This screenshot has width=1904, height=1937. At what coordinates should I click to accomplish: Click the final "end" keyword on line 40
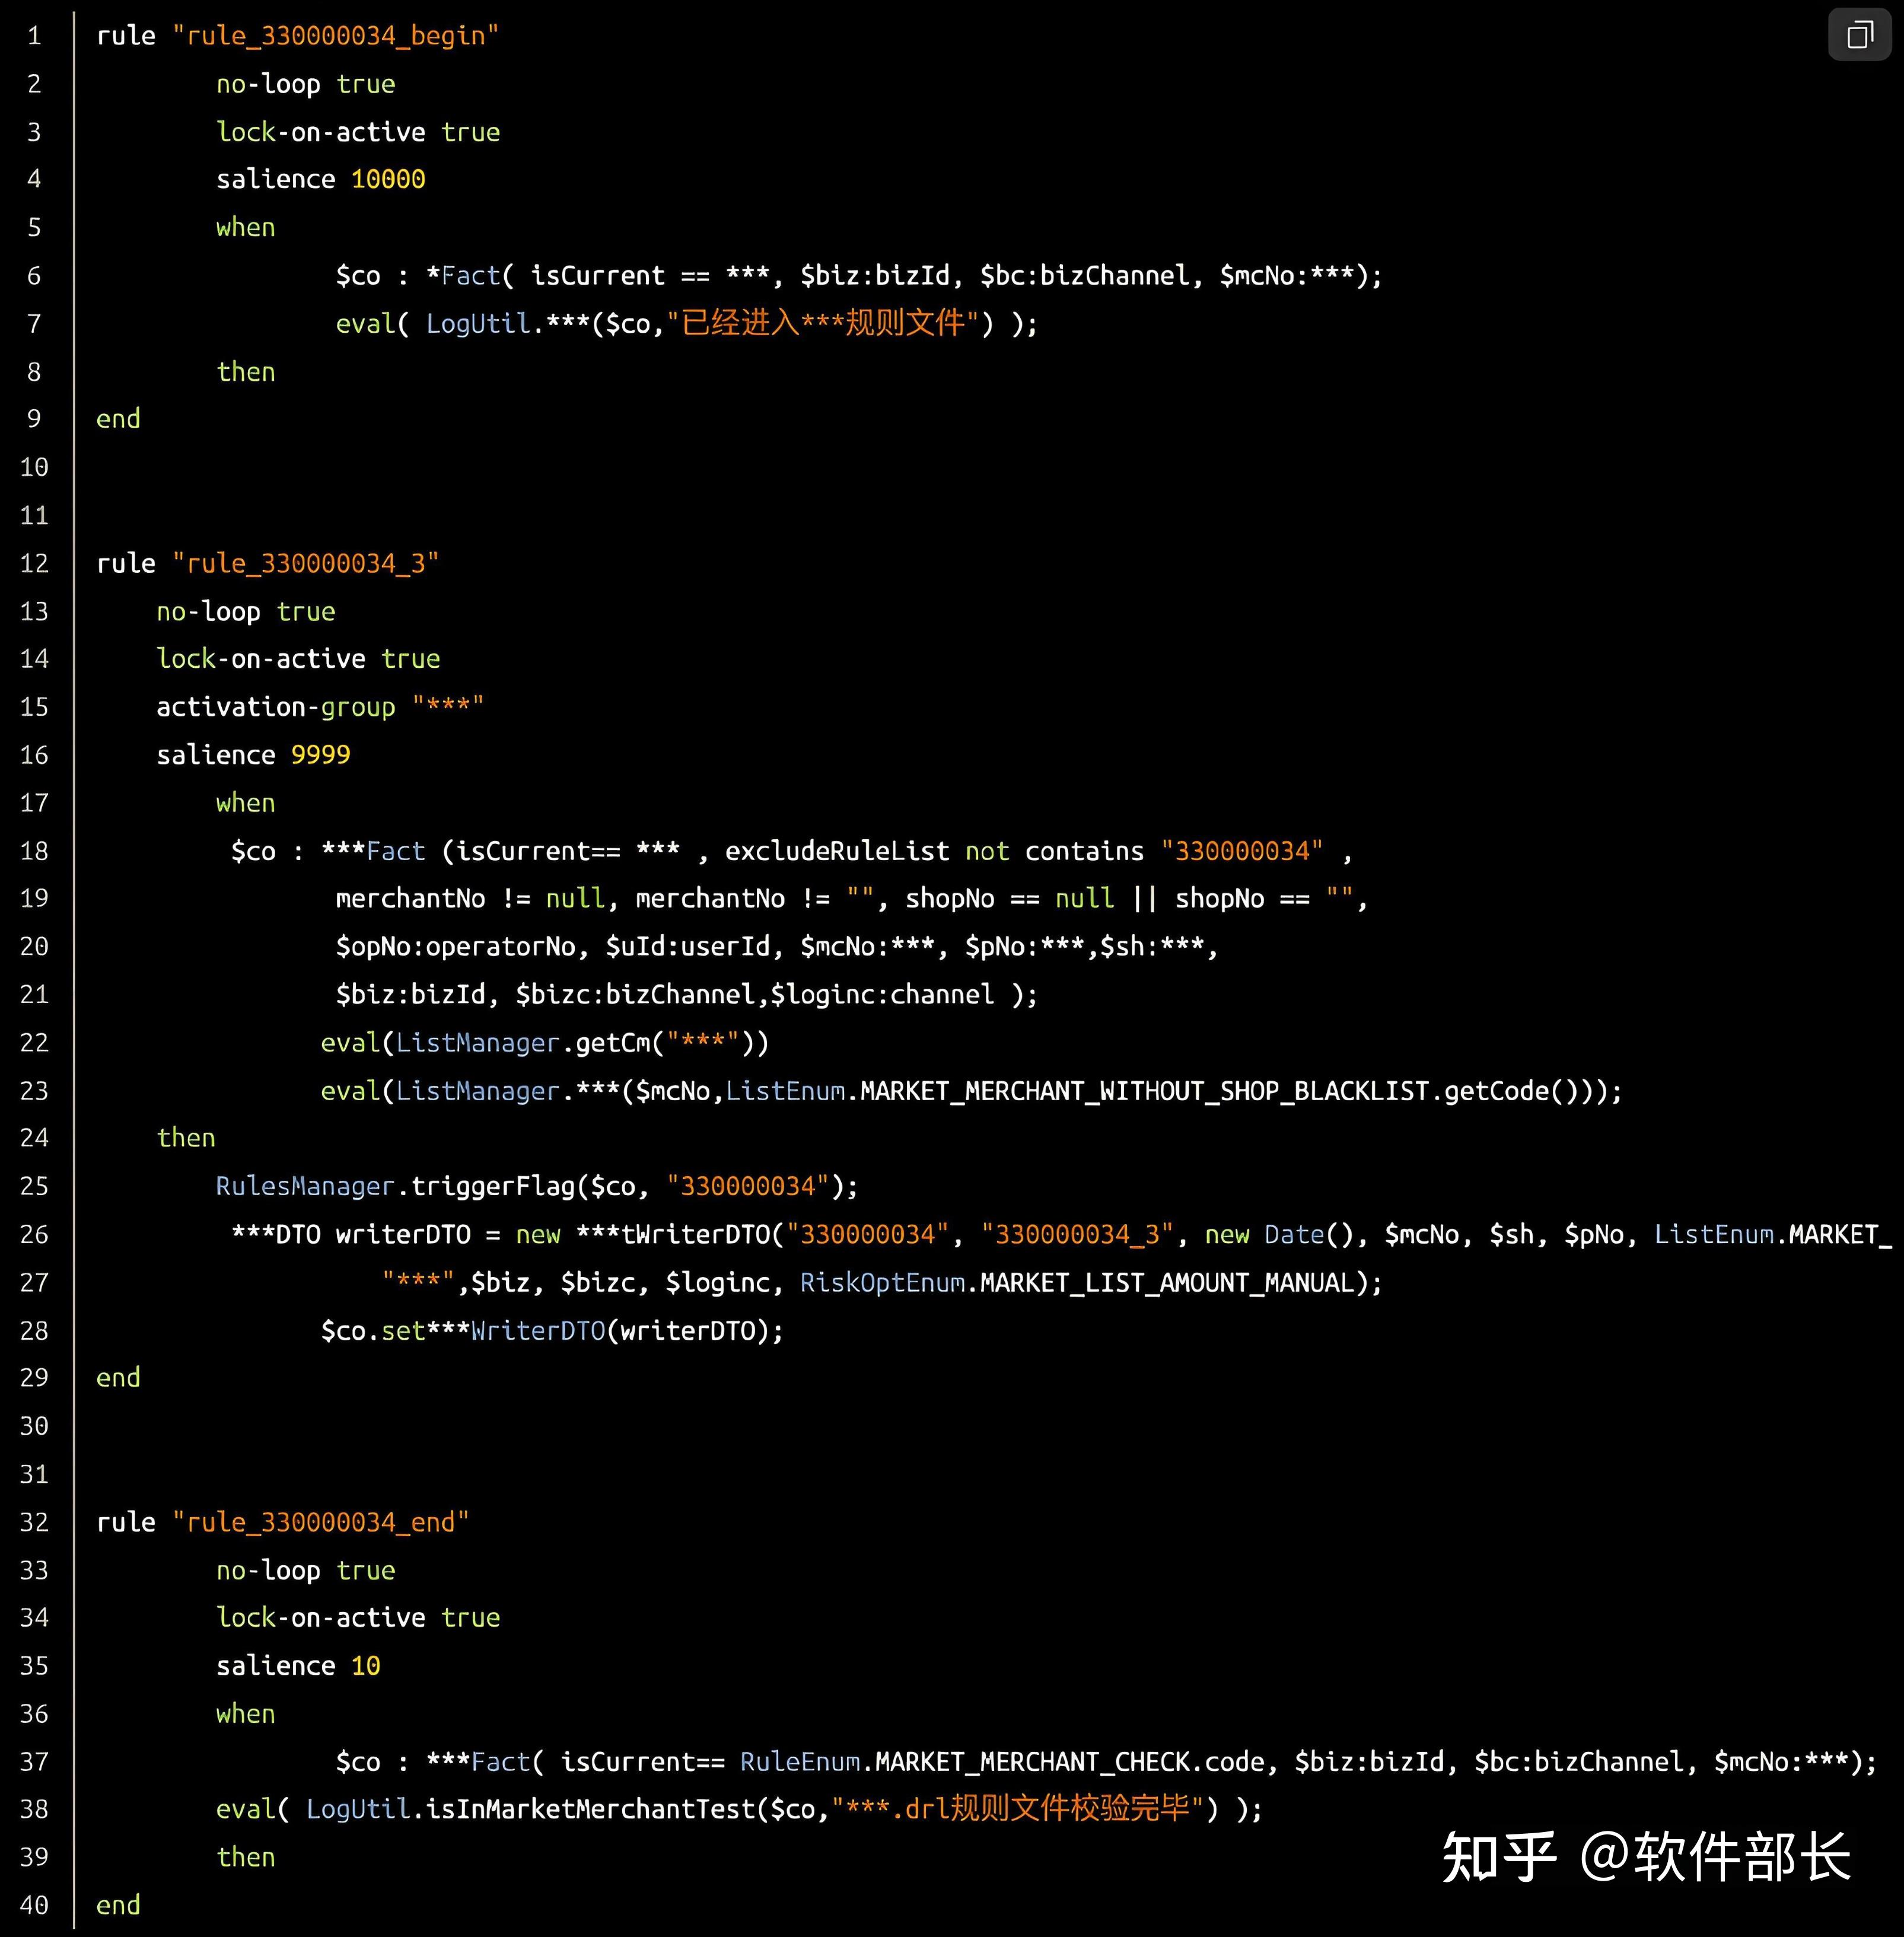click(118, 1905)
